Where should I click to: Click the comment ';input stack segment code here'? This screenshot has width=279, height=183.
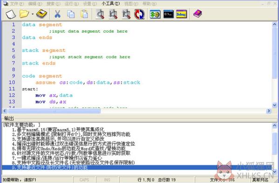90,57
